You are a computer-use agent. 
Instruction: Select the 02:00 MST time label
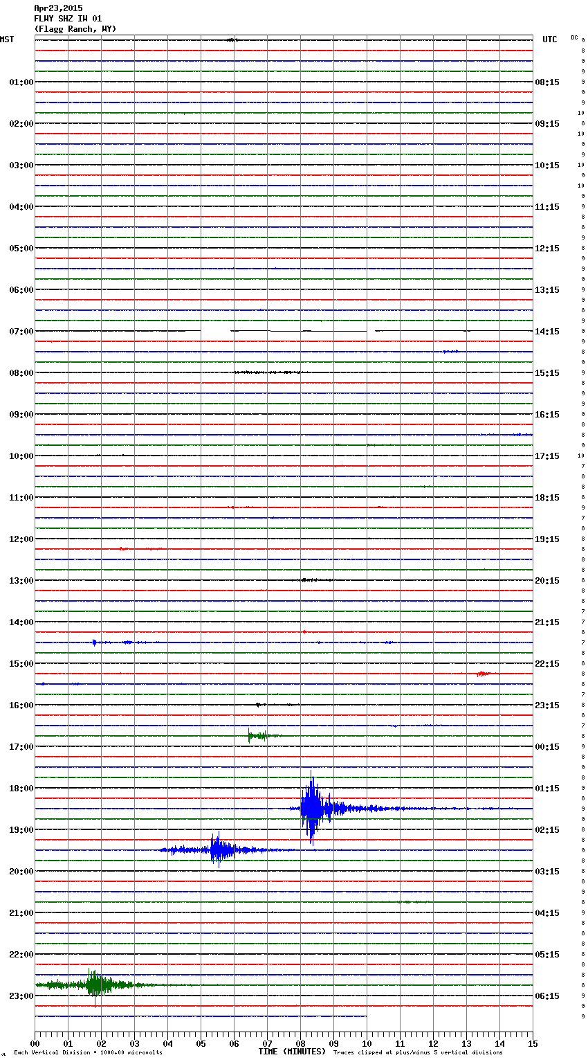pos(21,124)
